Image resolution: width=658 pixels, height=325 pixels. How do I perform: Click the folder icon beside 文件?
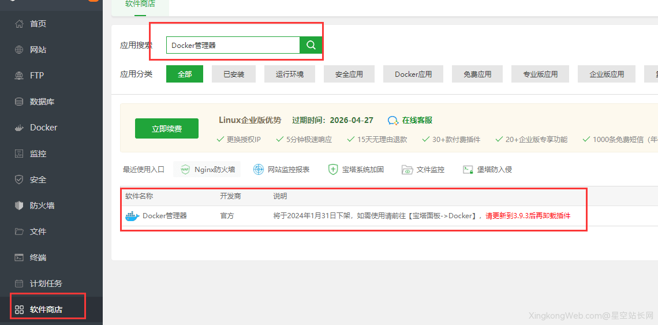19,231
